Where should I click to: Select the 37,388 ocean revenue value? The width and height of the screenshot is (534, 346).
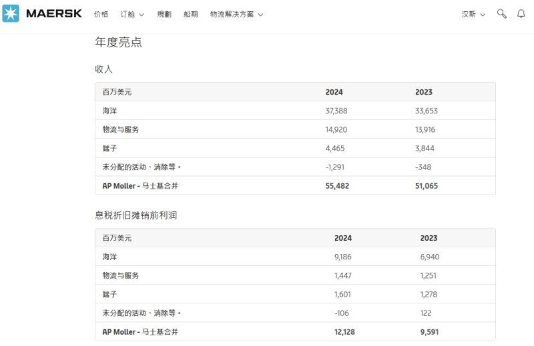click(336, 111)
